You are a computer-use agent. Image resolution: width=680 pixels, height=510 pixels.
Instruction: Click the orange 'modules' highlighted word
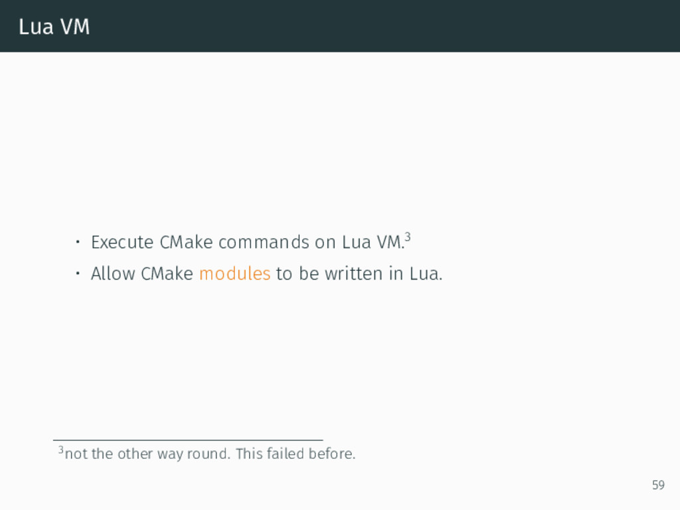click(234, 274)
